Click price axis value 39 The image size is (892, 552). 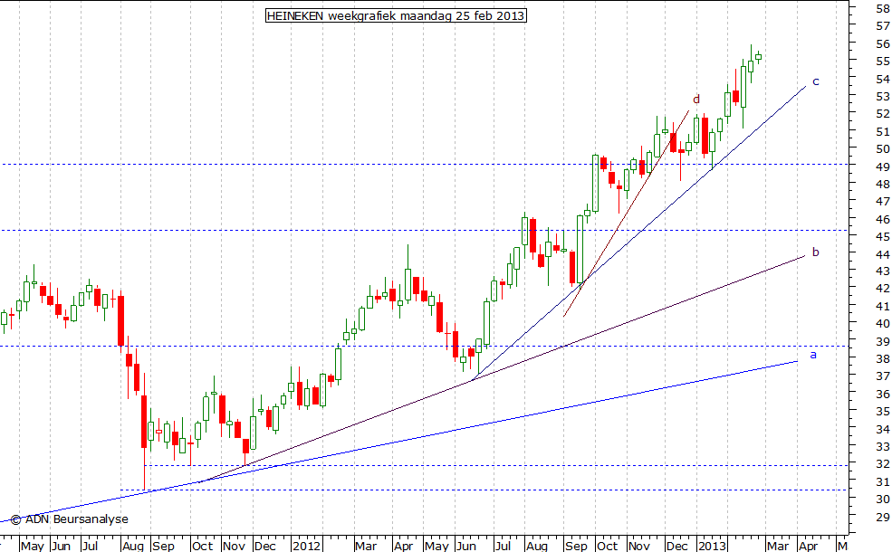click(x=883, y=342)
